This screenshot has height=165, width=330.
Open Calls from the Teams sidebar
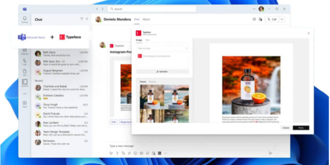click(x=25, y=62)
